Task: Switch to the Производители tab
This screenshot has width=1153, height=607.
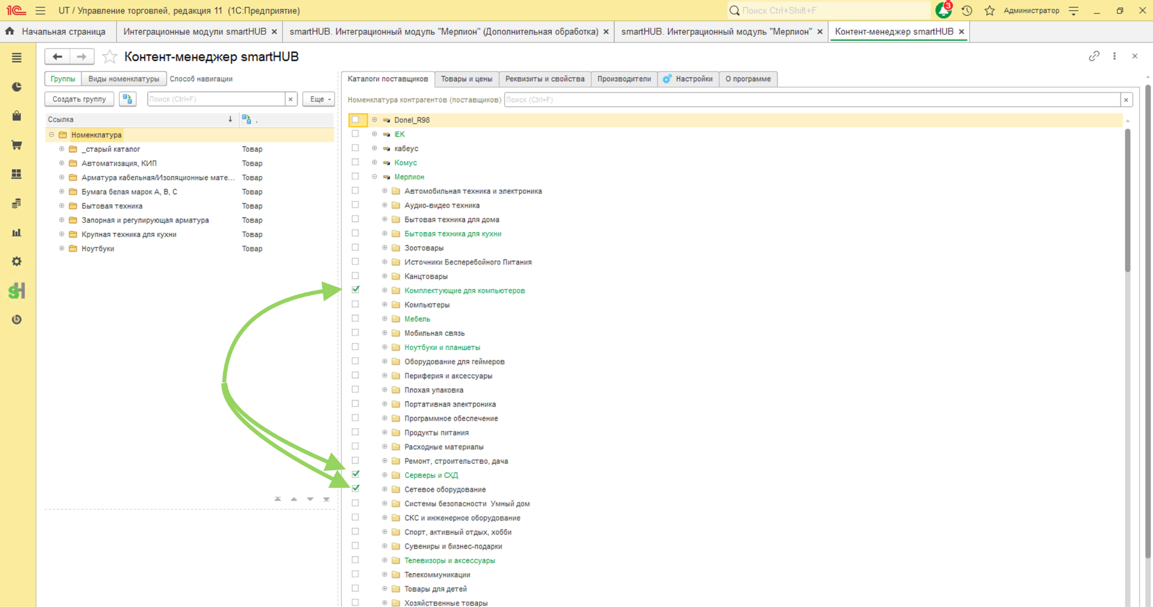Action: pos(624,79)
